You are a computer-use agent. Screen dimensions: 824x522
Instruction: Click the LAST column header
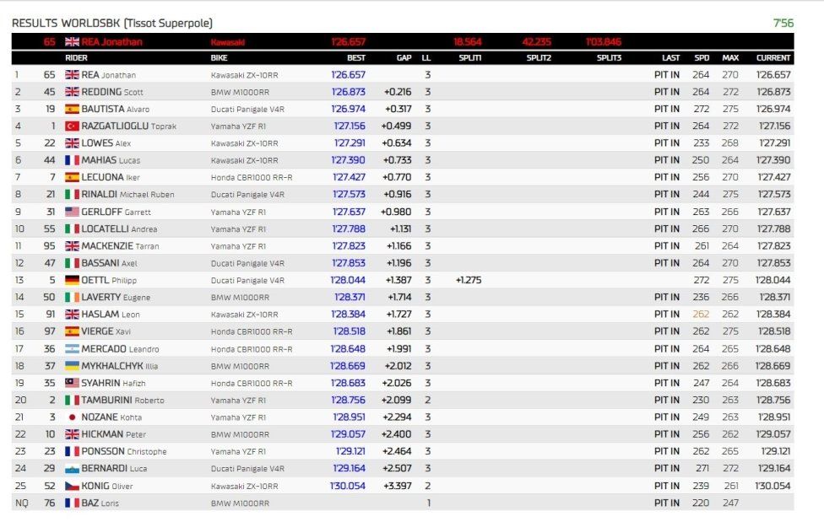(670, 58)
